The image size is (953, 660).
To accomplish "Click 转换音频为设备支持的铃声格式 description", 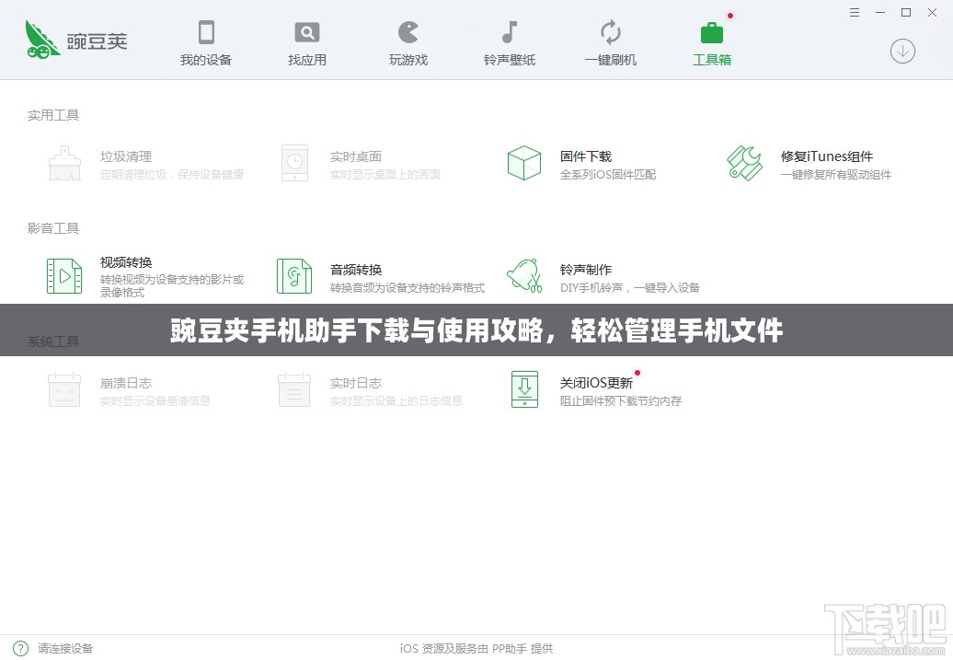I will [x=408, y=288].
